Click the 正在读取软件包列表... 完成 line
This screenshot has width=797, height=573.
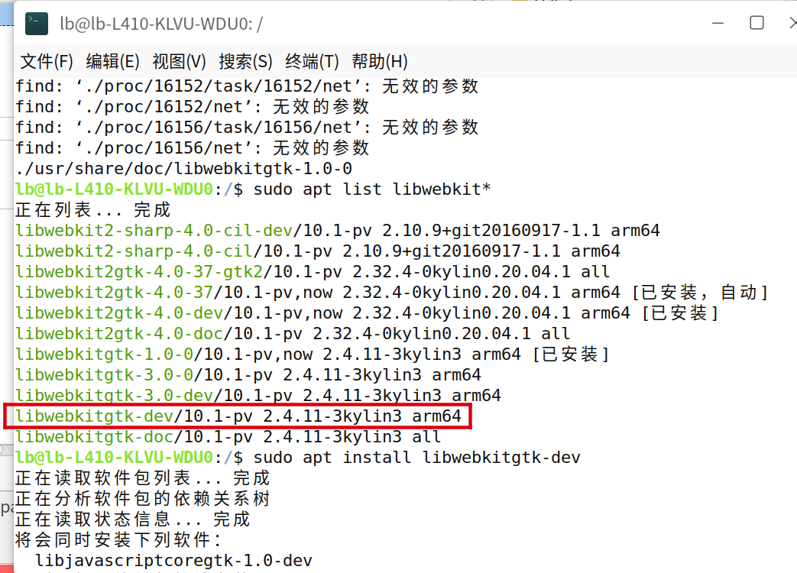(x=142, y=478)
